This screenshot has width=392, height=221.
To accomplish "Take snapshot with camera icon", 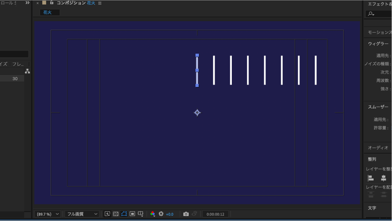I will pyautogui.click(x=186, y=214).
